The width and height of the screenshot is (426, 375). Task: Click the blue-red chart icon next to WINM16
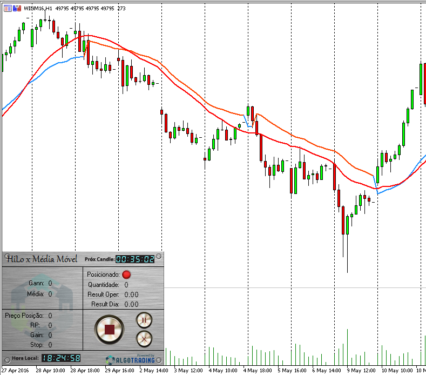point(17,9)
